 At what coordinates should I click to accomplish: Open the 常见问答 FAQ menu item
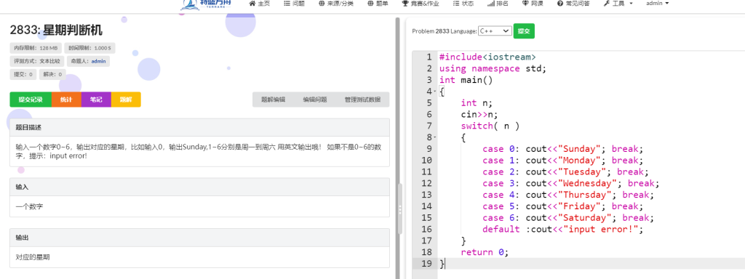coord(573,4)
